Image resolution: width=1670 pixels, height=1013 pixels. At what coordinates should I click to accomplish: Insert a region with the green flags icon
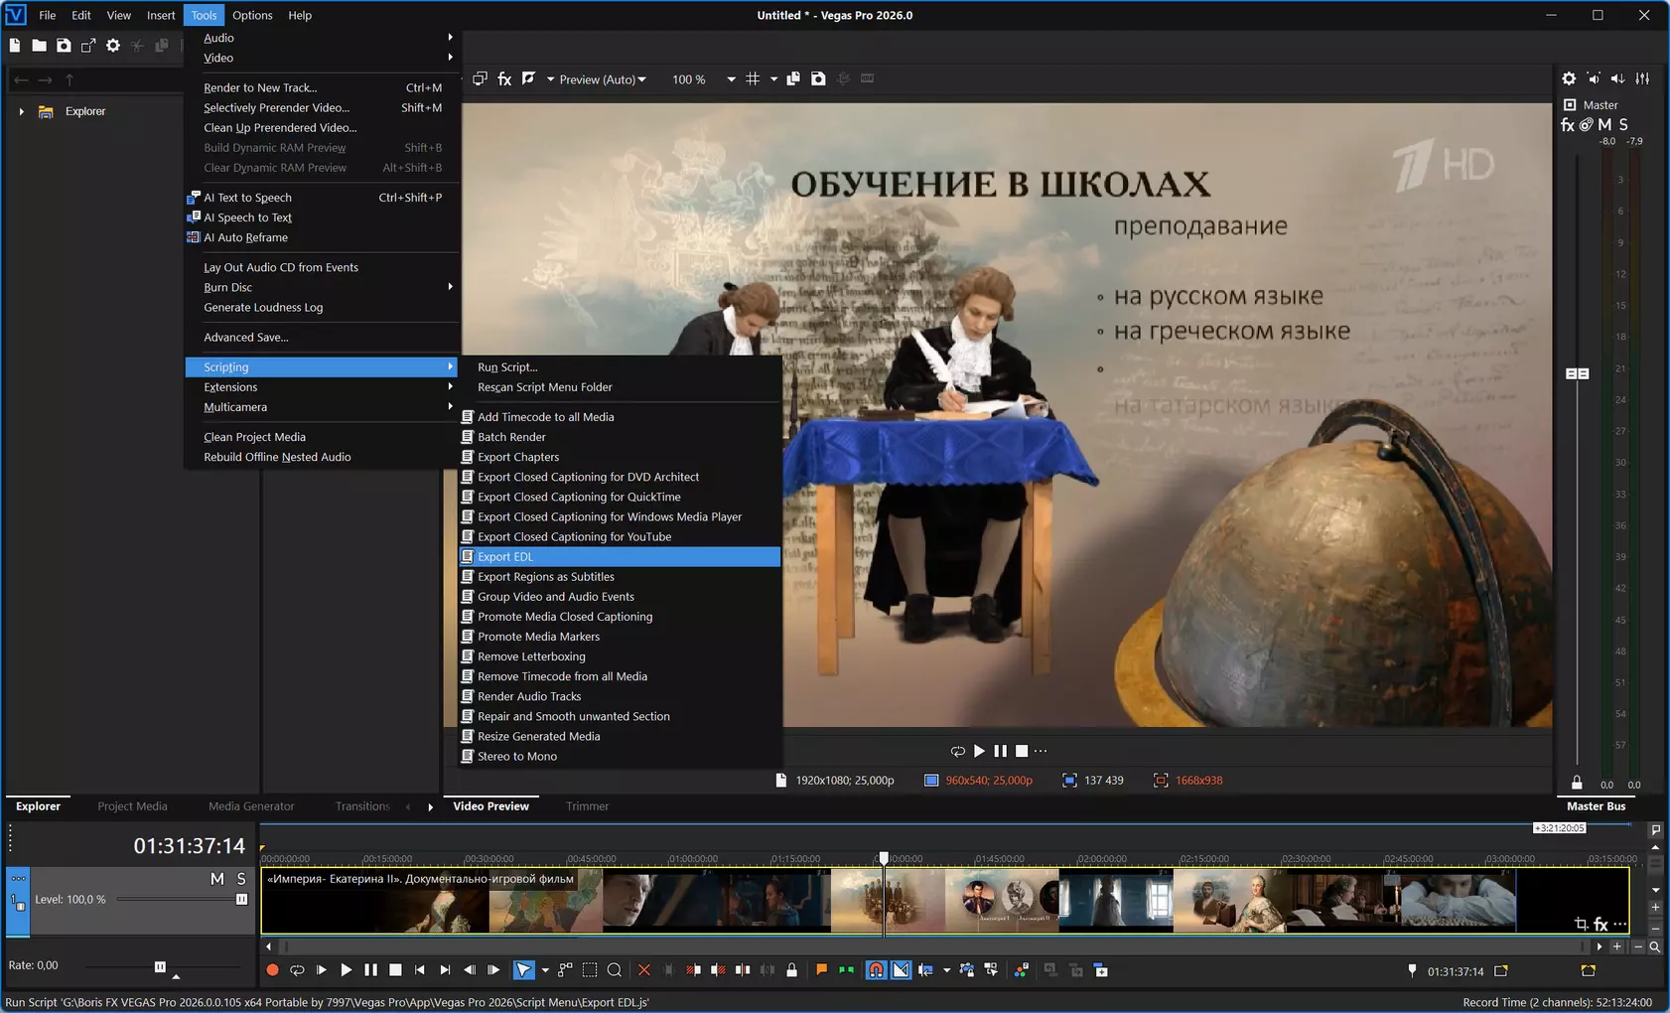pyautogui.click(x=846, y=970)
